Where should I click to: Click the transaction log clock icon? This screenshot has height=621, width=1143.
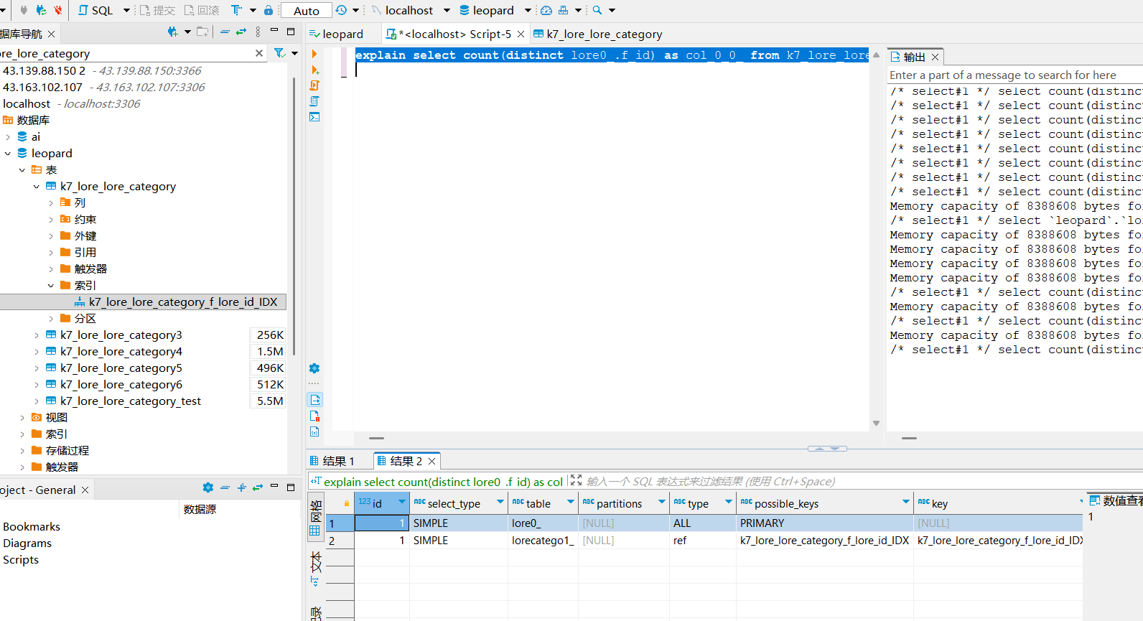pyautogui.click(x=341, y=10)
